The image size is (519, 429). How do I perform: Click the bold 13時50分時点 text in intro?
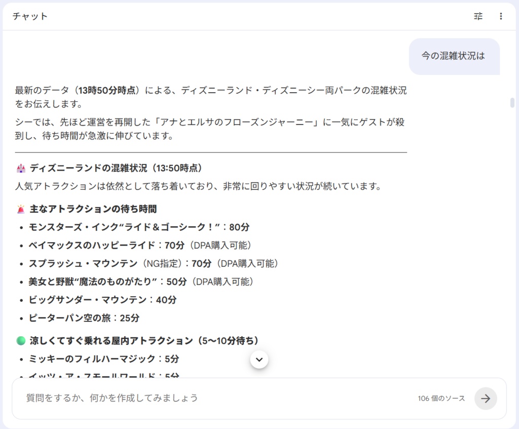(x=107, y=90)
